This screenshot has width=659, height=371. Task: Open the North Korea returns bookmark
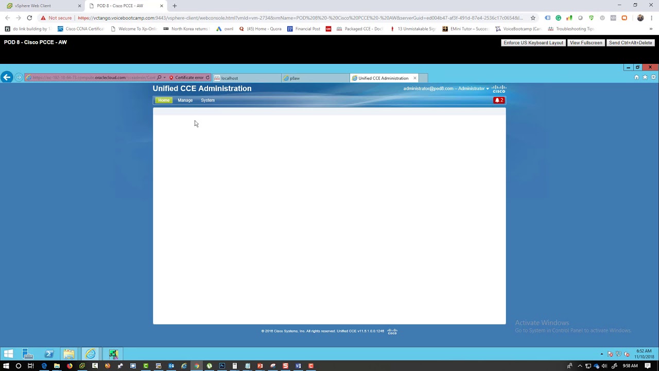(x=186, y=29)
